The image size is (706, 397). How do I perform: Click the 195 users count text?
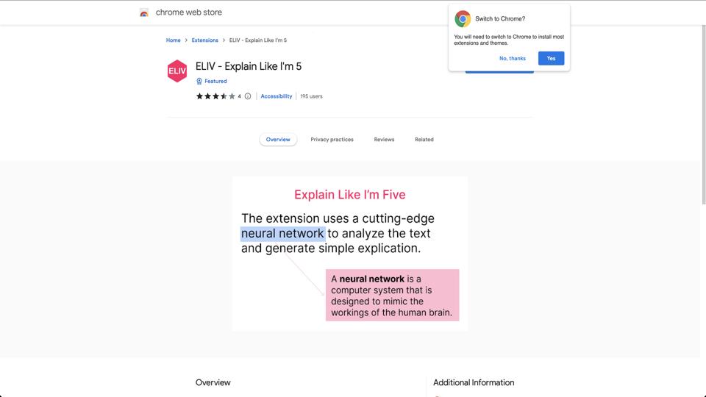[311, 96]
